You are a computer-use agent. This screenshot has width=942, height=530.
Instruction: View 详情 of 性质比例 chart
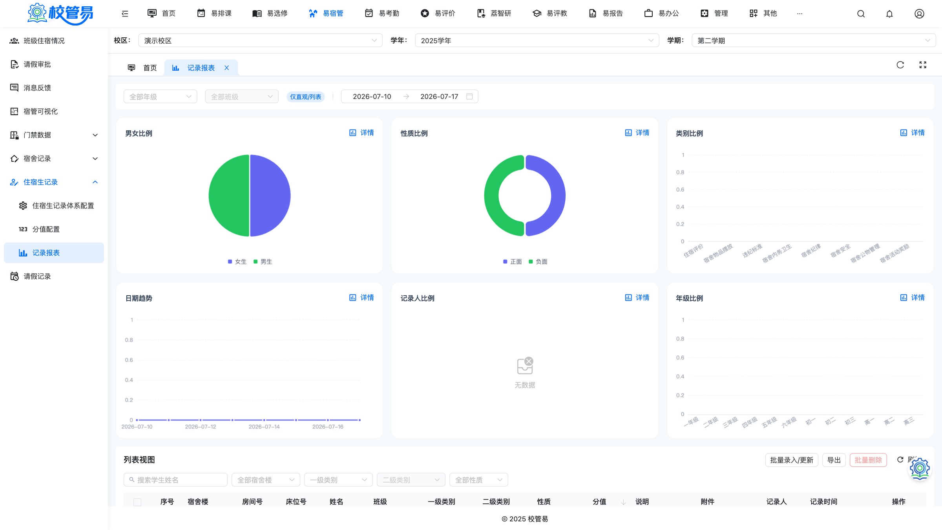[x=637, y=133]
